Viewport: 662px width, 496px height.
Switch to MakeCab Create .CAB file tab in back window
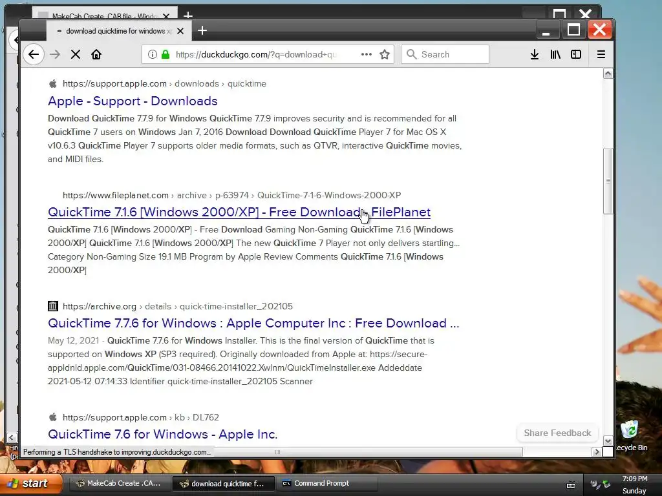click(104, 16)
